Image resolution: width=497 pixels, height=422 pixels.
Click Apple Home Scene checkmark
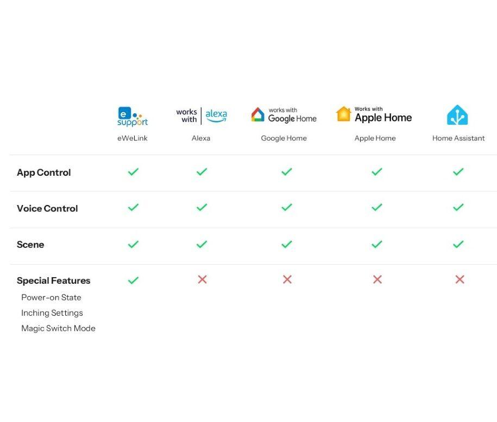click(377, 244)
